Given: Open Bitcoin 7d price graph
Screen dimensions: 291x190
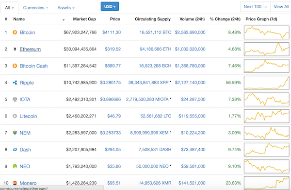Looking at the screenshot, I should tap(266, 33).
